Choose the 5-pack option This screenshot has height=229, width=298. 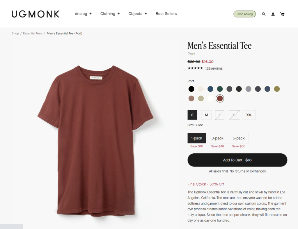click(x=239, y=138)
